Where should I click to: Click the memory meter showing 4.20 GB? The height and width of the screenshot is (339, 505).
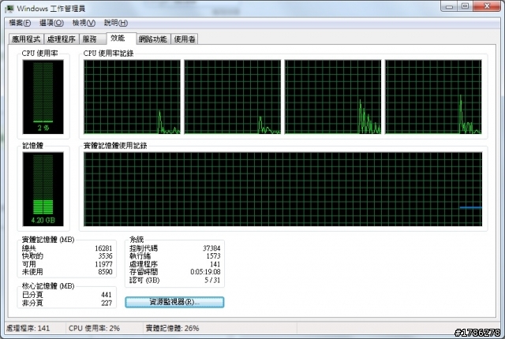[x=43, y=189]
